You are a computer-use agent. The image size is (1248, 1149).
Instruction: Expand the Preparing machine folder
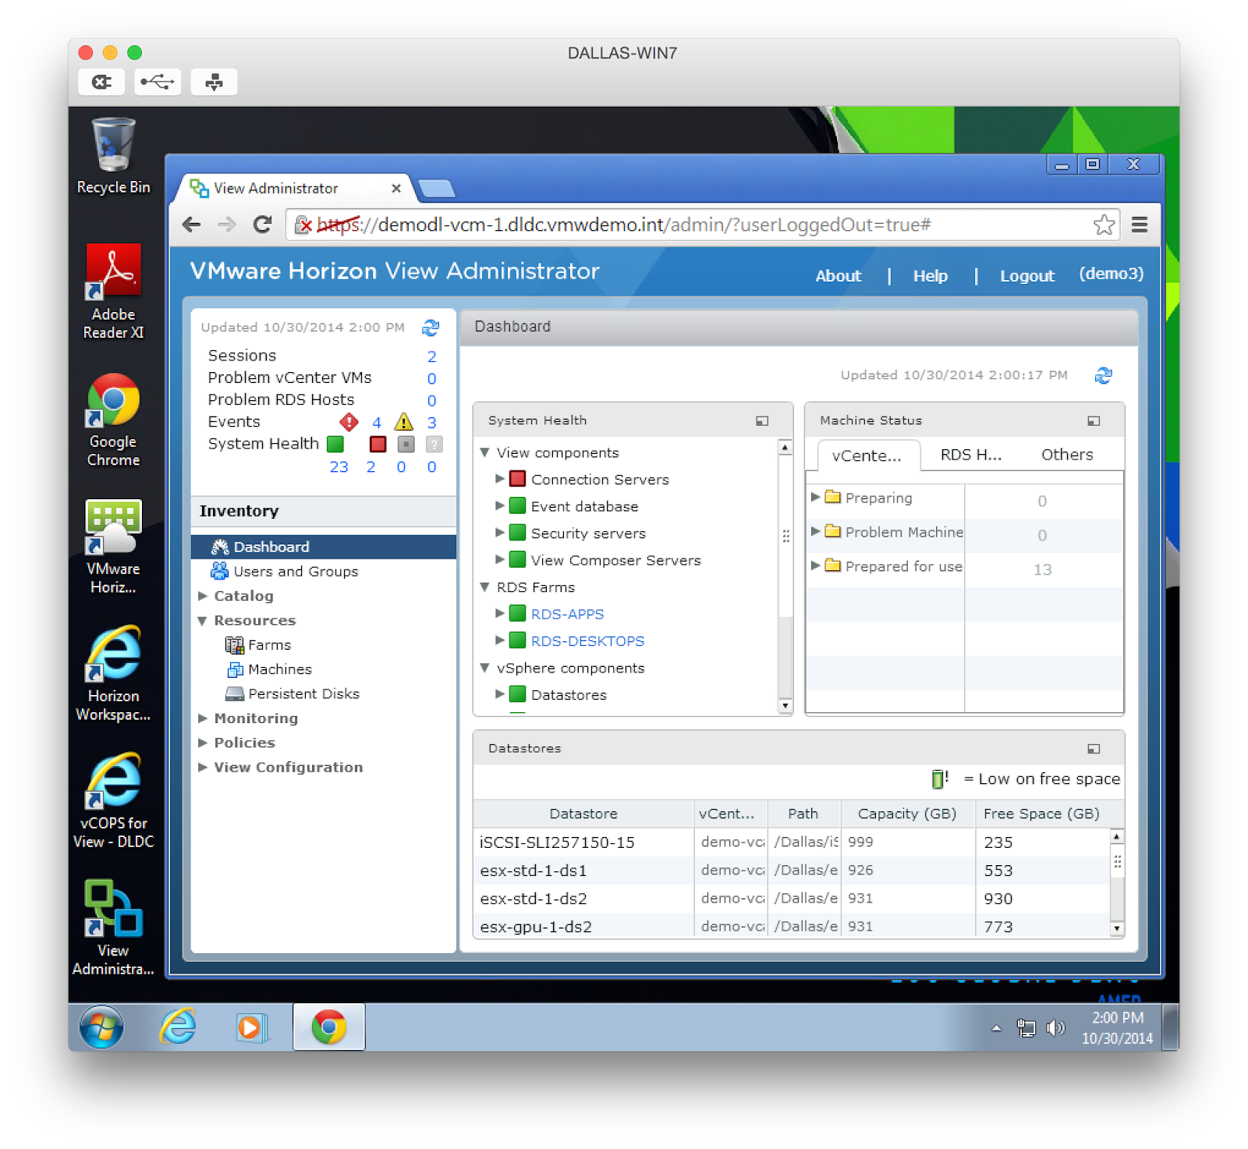click(x=815, y=497)
